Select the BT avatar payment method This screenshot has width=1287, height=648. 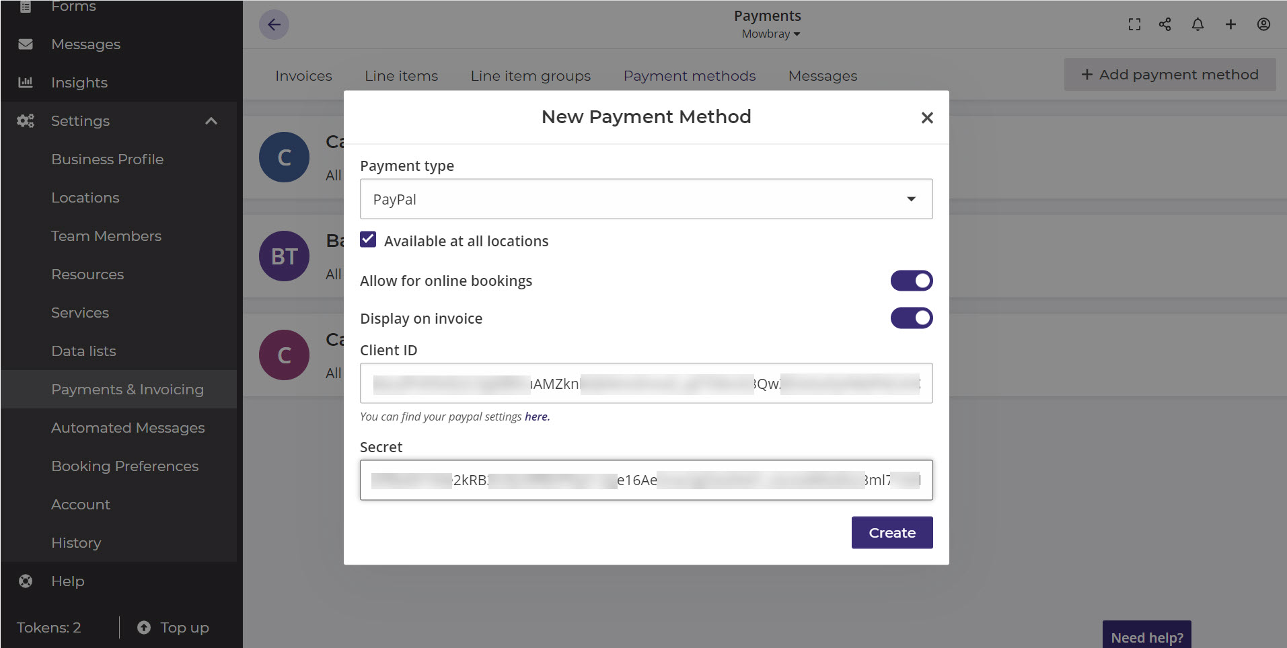[x=284, y=256]
